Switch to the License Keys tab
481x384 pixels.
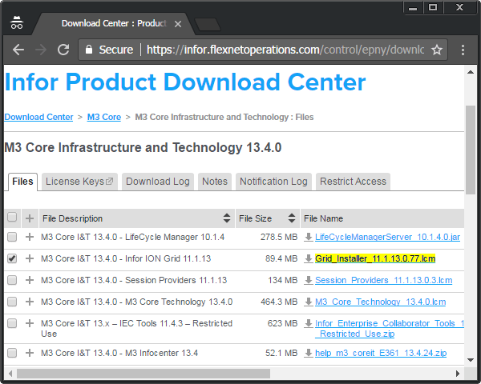tap(79, 182)
